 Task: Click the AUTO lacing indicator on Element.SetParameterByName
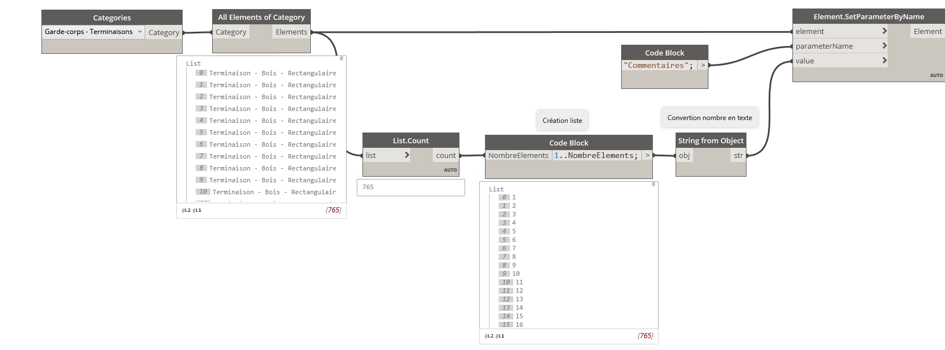coord(936,75)
